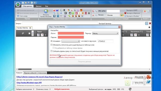The width and height of the screenshot is (161, 91).
Task: Click the orange chart icon at the end of the top icon row
Action: click(81, 10)
